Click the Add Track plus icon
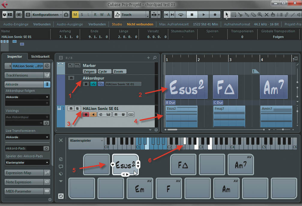302x206 pixels. point(148,58)
